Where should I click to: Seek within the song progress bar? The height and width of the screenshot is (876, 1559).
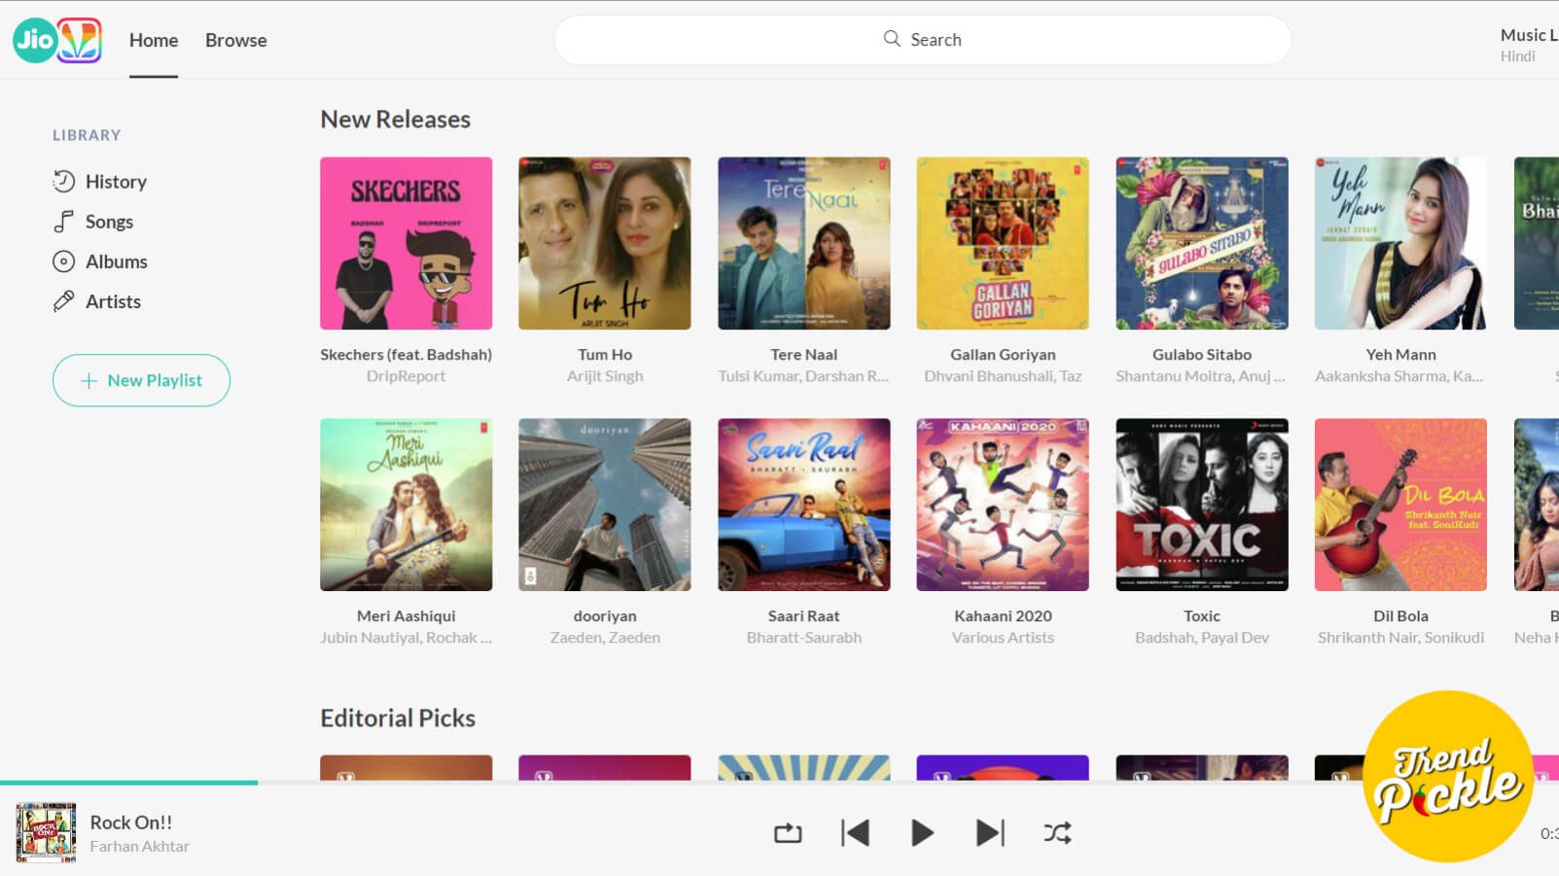(779, 783)
